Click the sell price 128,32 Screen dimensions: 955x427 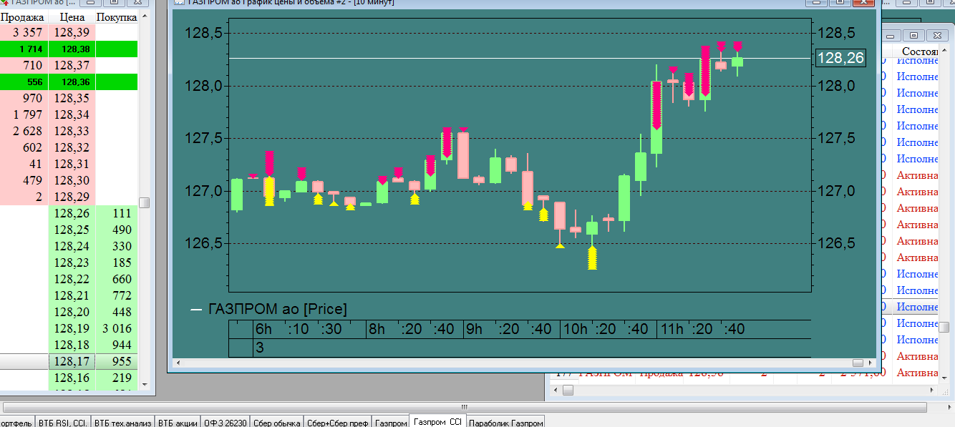[x=72, y=147]
